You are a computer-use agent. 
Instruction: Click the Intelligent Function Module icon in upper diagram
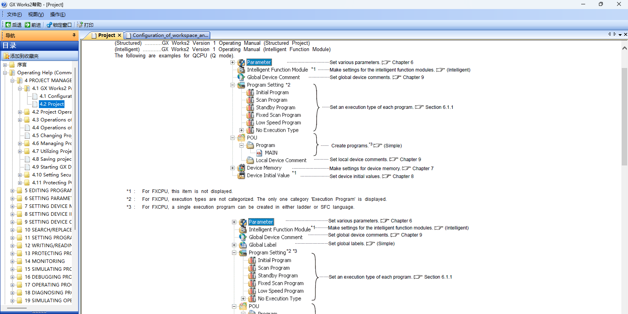pyautogui.click(x=241, y=70)
